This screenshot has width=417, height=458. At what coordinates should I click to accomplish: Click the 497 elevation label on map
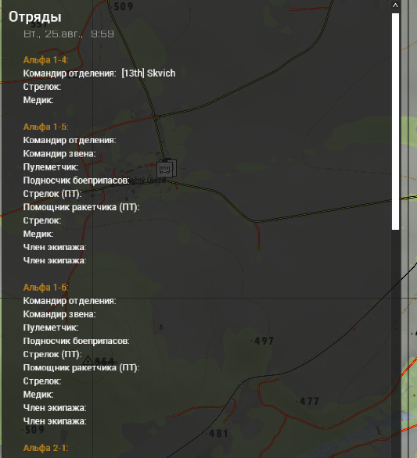(264, 341)
